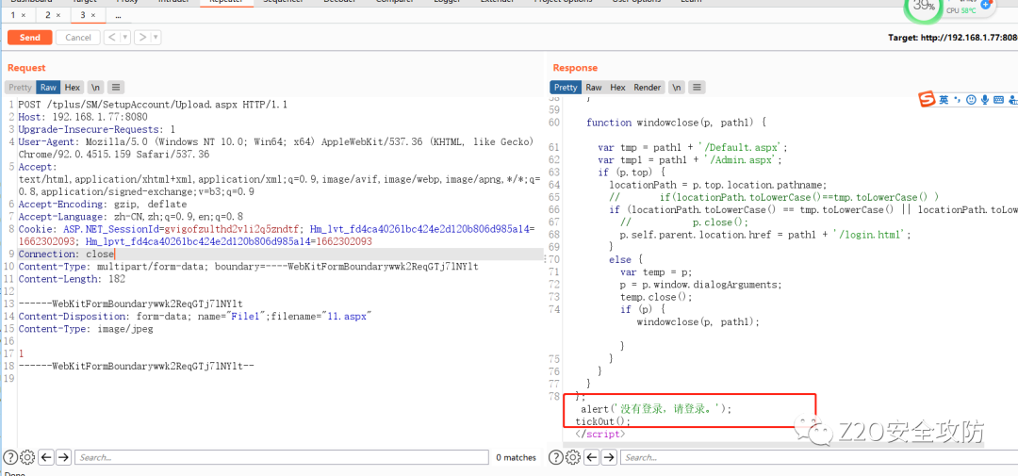Select Pretty view in Response pane
Screen dimensions: 1018x476
coord(566,87)
